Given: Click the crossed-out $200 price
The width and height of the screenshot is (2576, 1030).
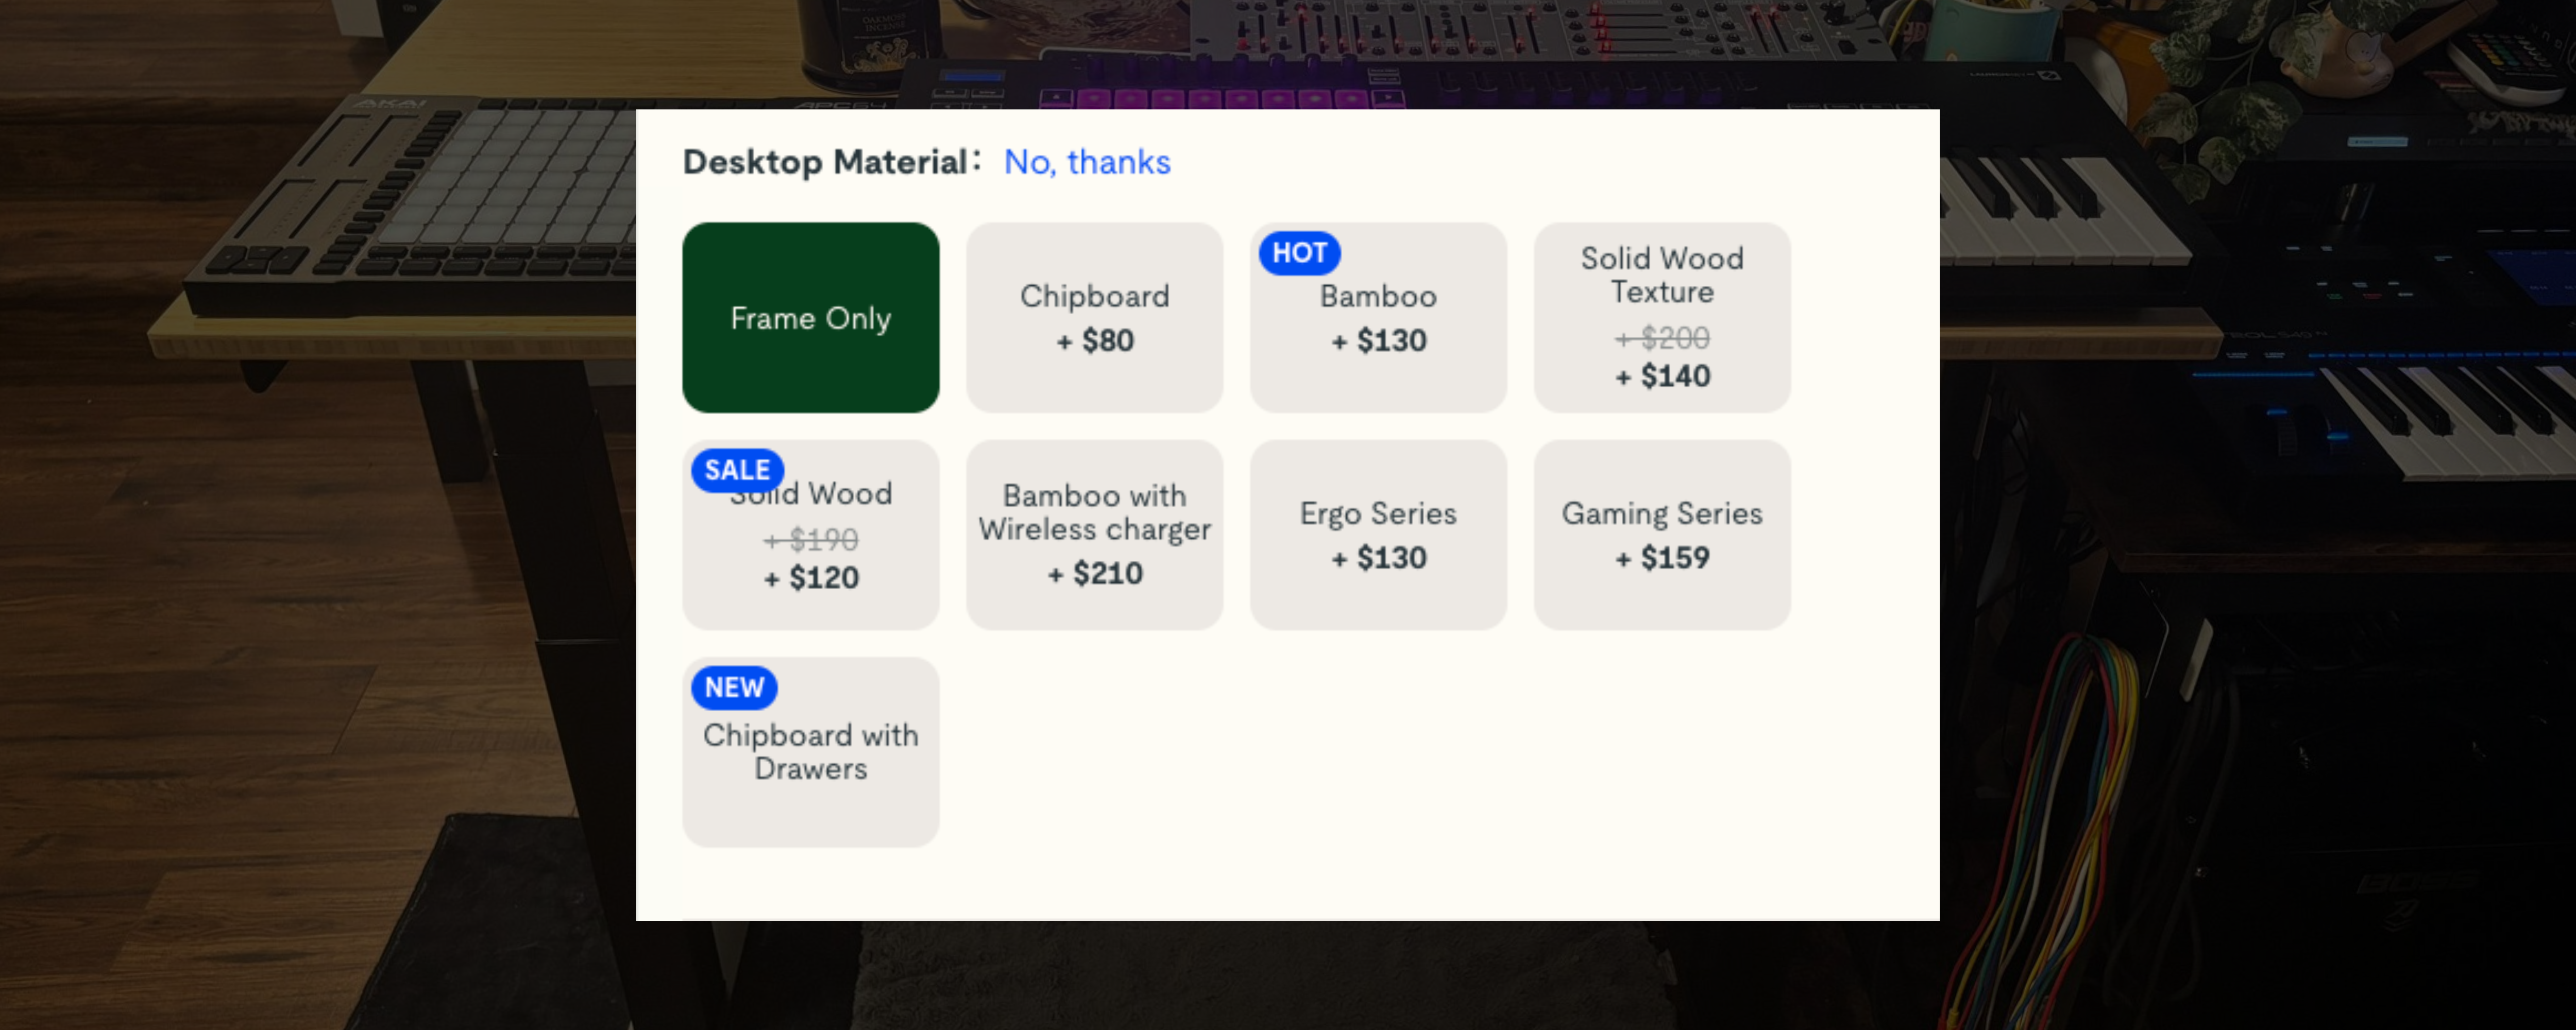Looking at the screenshot, I should click(1662, 338).
